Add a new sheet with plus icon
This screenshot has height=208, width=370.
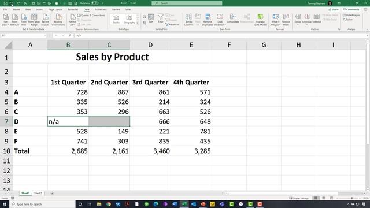point(52,193)
